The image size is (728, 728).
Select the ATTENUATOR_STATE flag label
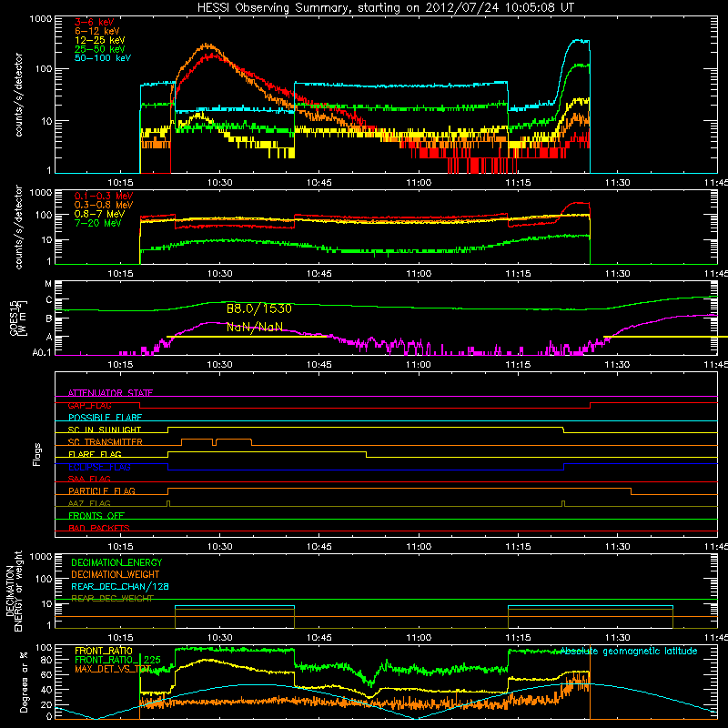point(110,393)
